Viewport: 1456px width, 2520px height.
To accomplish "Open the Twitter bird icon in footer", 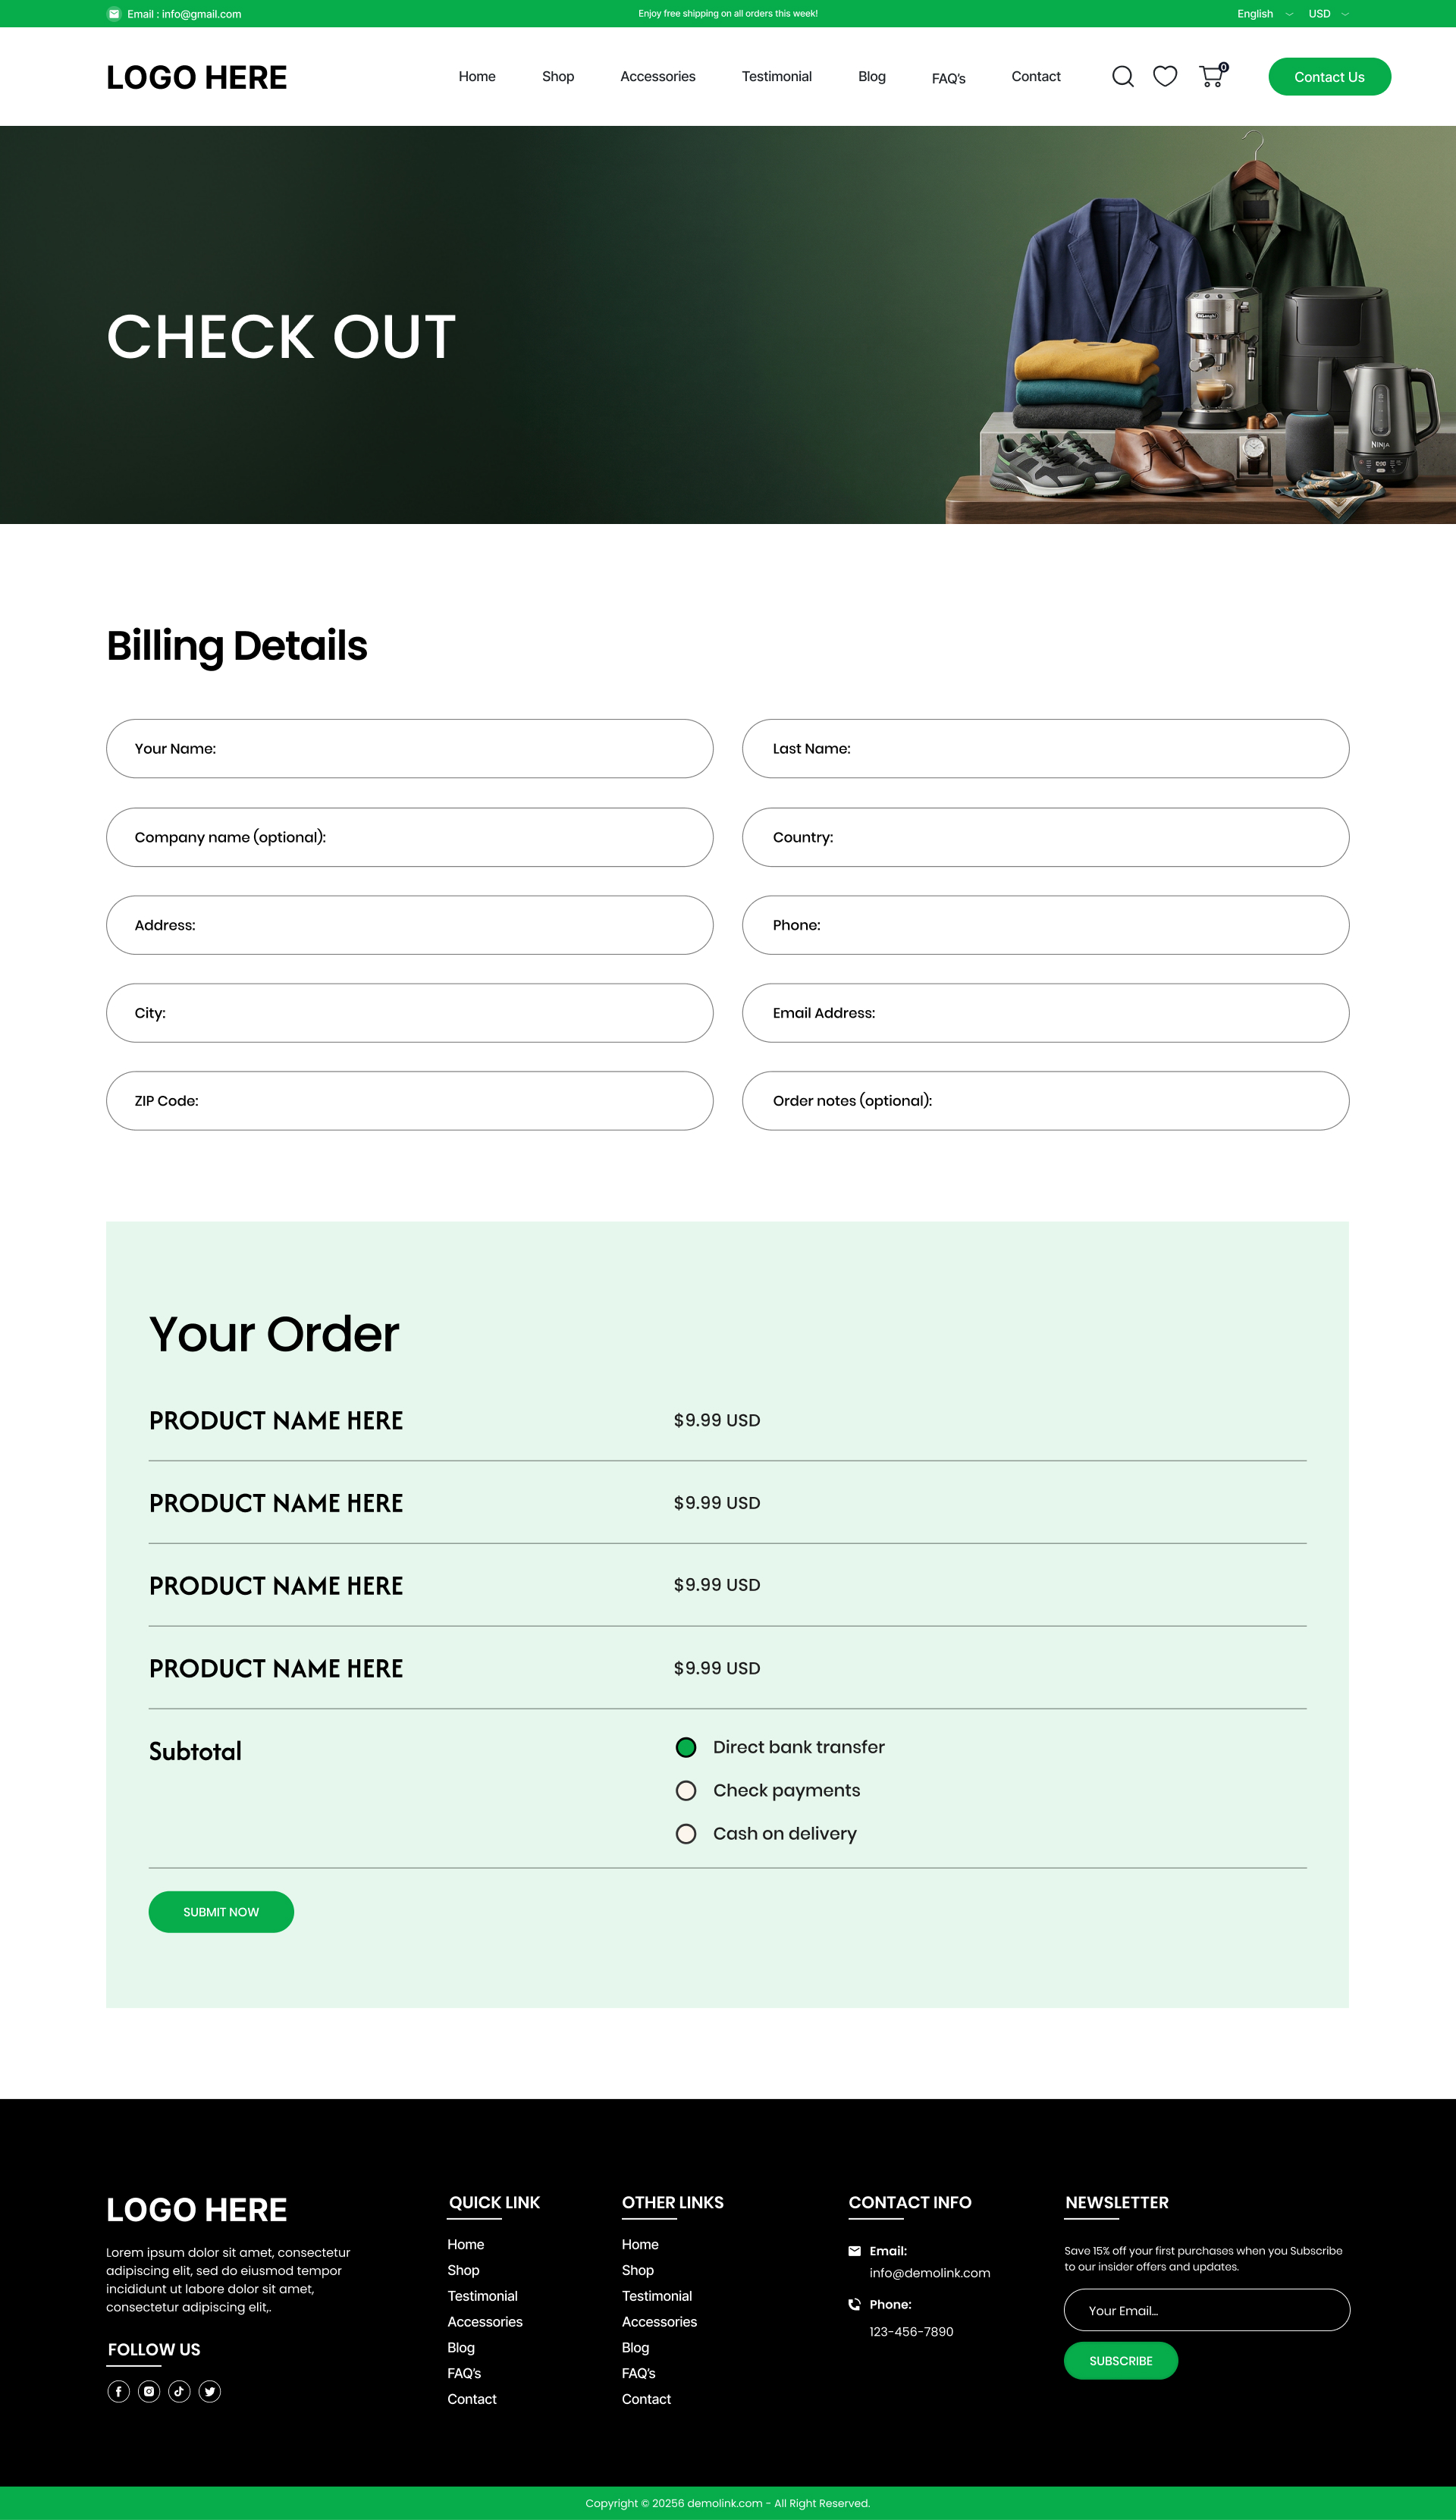I will pos(210,2391).
